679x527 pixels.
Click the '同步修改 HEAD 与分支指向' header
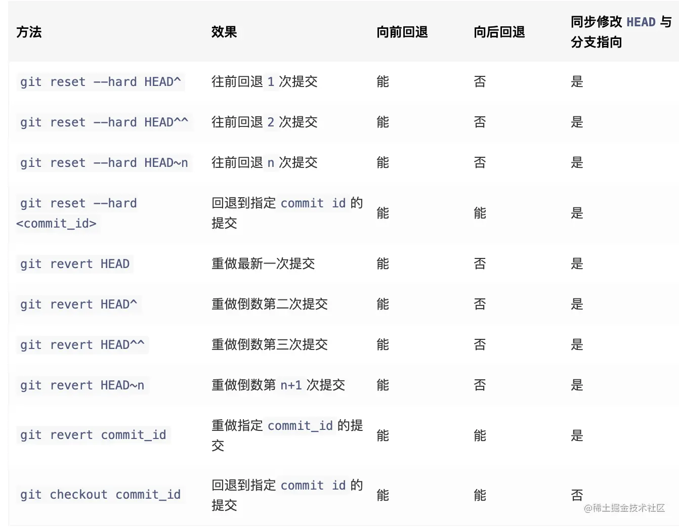621,32
